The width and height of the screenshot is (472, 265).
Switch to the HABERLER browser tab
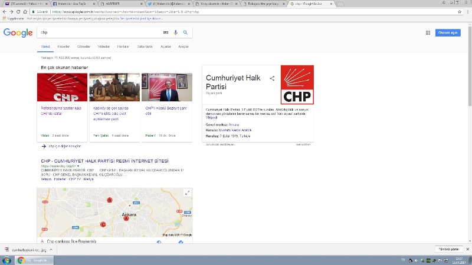click(120, 4)
